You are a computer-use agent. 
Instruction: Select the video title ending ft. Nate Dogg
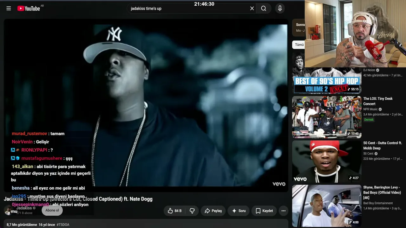coord(78,199)
